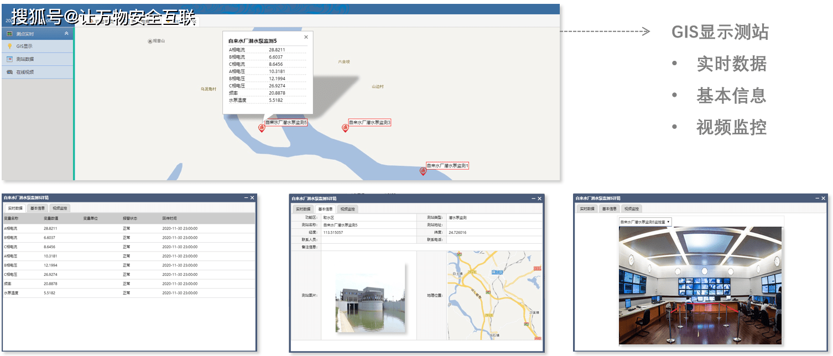This screenshot has height=356, width=833.
Task: Click the 水泵温度 row in the data table
Action: 129,293
